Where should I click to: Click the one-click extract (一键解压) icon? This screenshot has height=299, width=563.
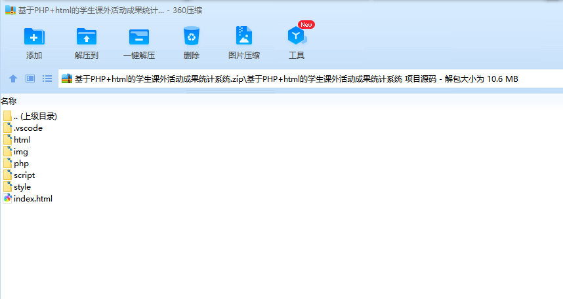pyautogui.click(x=139, y=37)
